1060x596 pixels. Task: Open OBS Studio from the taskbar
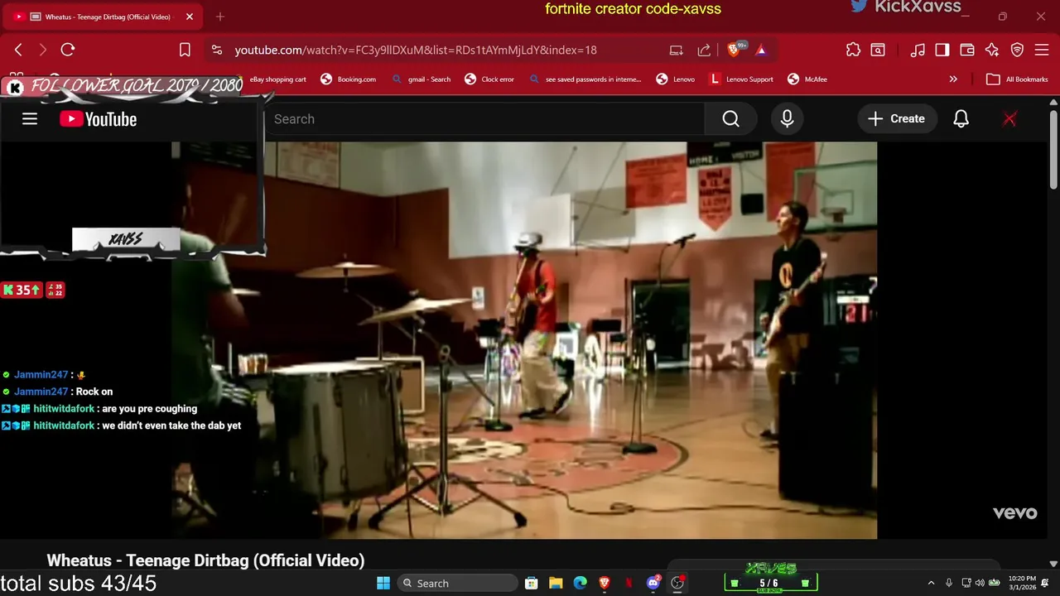coord(678,583)
